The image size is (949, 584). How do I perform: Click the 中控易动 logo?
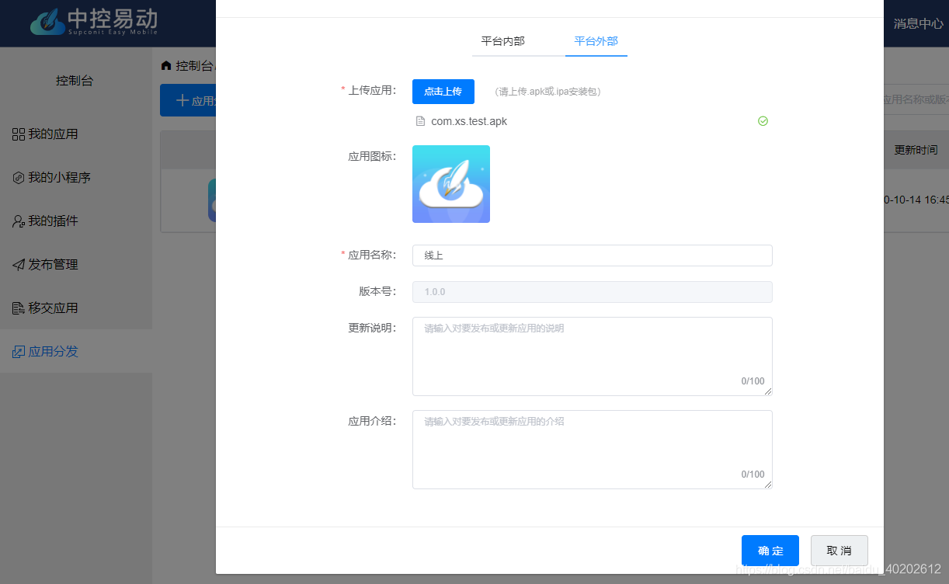point(94,22)
